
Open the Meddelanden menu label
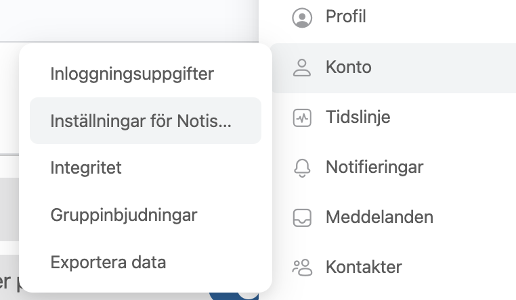(379, 218)
